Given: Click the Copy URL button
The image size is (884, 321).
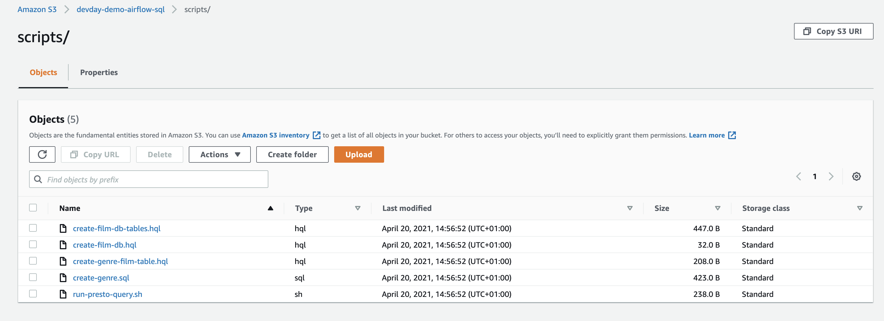Looking at the screenshot, I should tap(96, 154).
